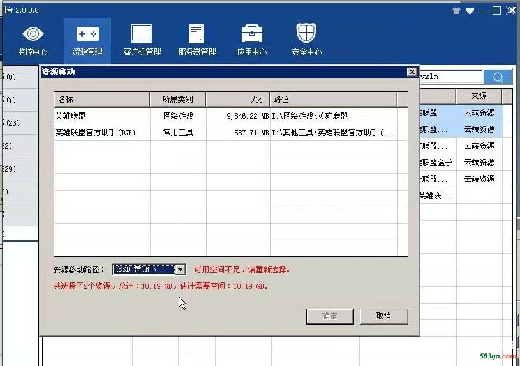Sort by 大小 column header

[x=238, y=99]
